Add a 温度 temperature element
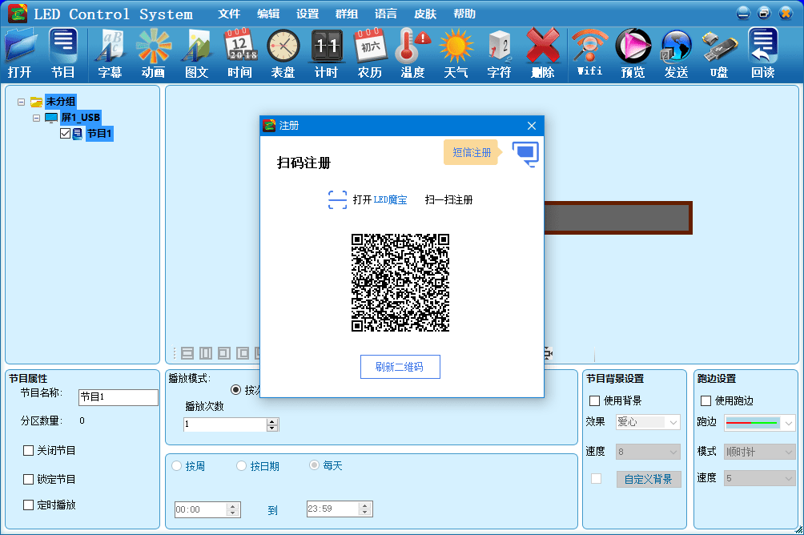The height and width of the screenshot is (535, 804). (x=412, y=52)
